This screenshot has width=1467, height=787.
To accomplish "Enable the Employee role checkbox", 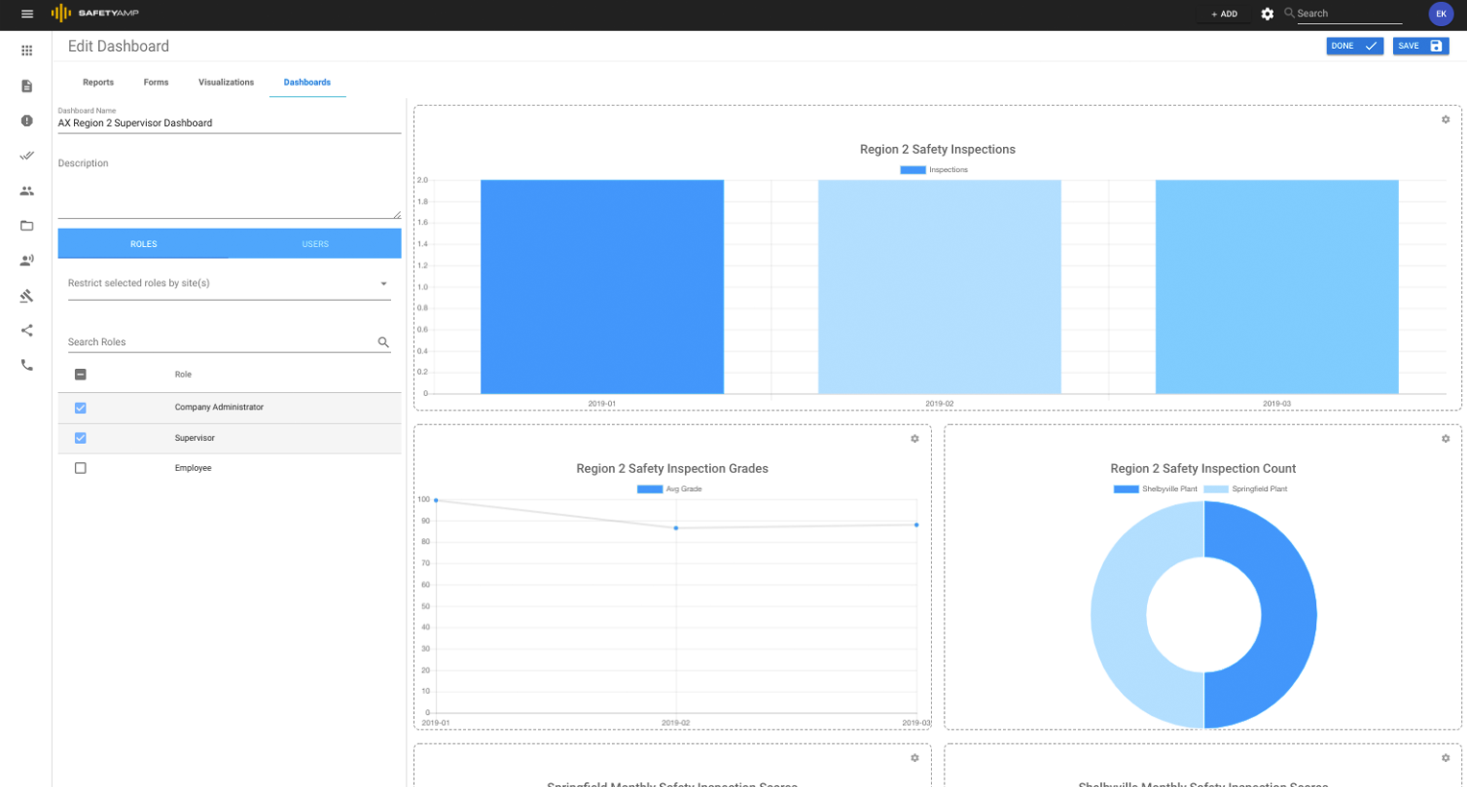I will coord(80,468).
